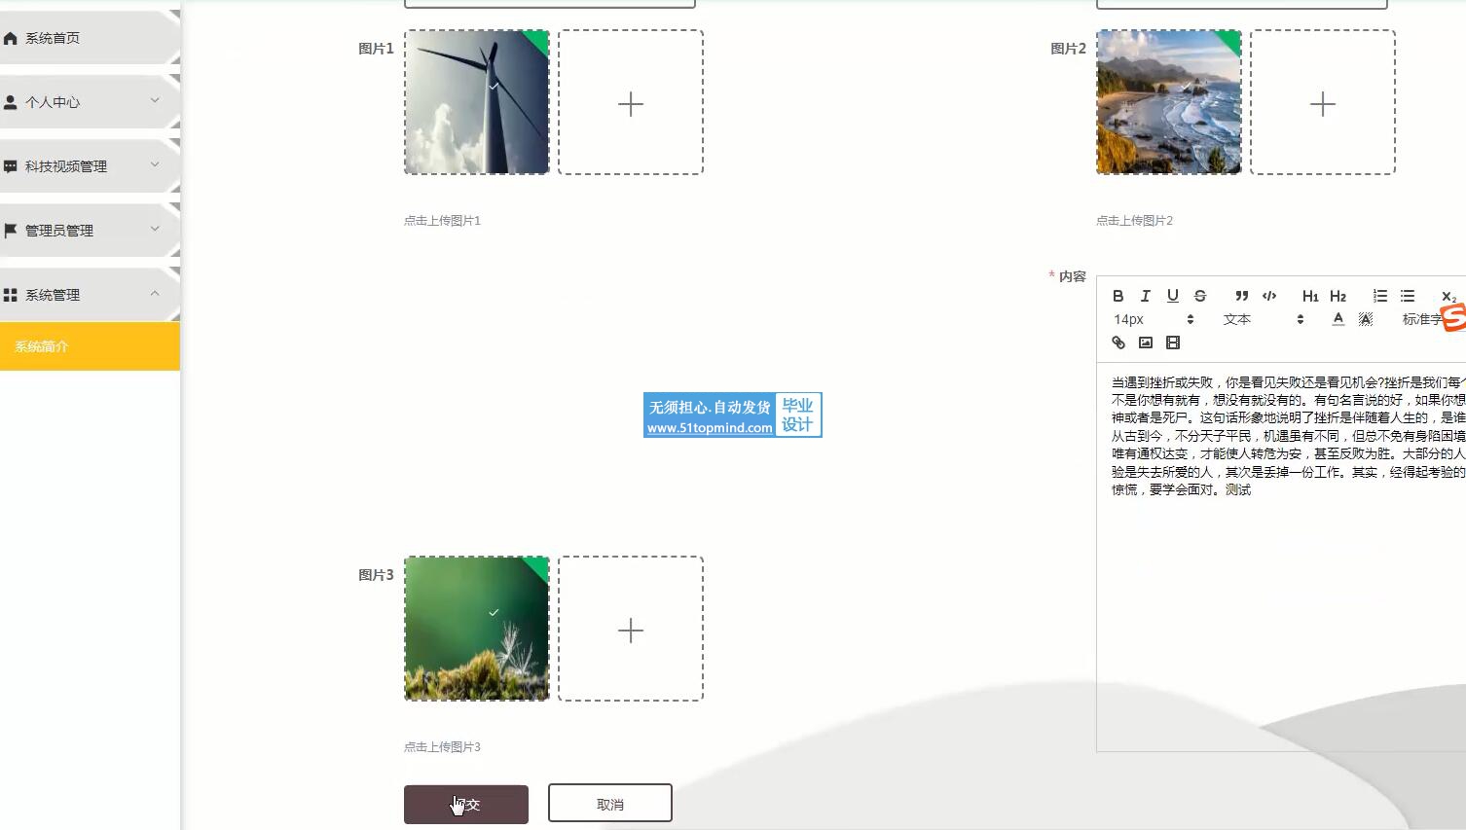This screenshot has width=1466, height=830.
Task: Click the grid icon next to 系统管理
Action: (11, 295)
